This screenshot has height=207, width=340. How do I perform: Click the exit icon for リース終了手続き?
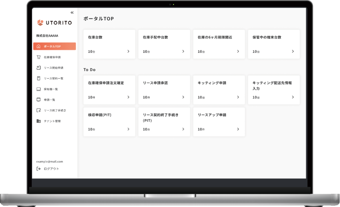click(x=39, y=110)
